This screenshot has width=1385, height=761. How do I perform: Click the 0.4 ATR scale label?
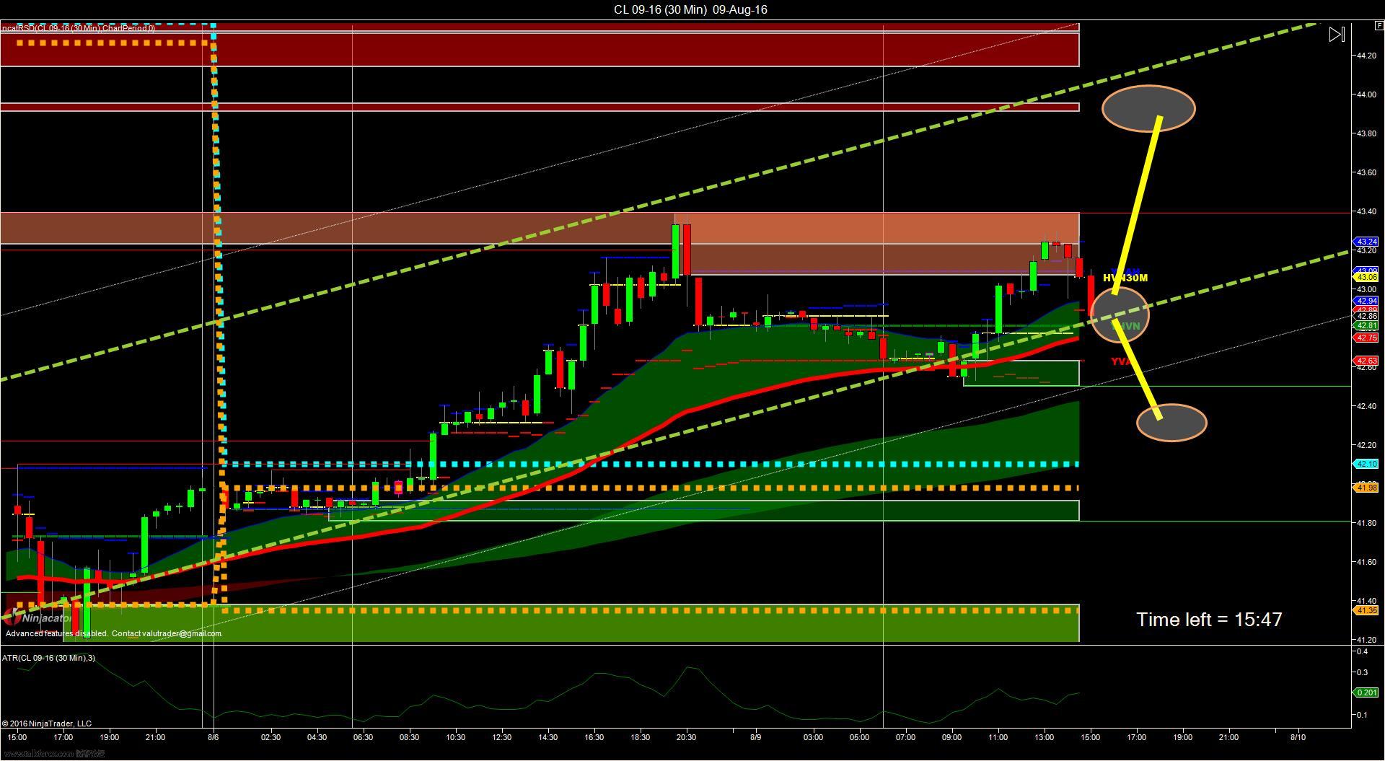click(x=1362, y=651)
